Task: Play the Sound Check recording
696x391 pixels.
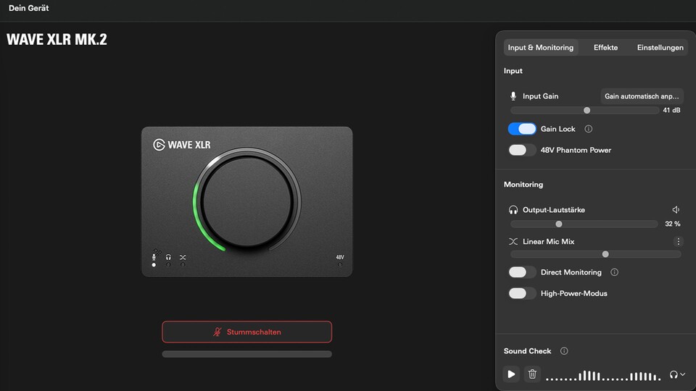Action: click(x=511, y=374)
